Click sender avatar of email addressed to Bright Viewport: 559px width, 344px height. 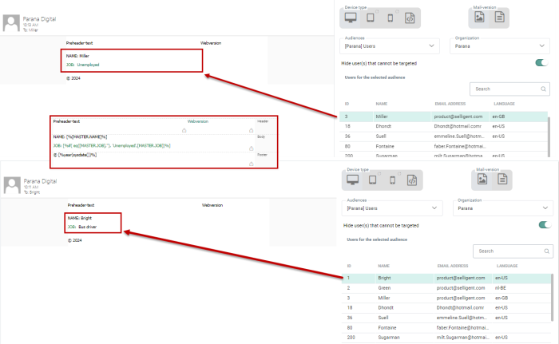11,185
